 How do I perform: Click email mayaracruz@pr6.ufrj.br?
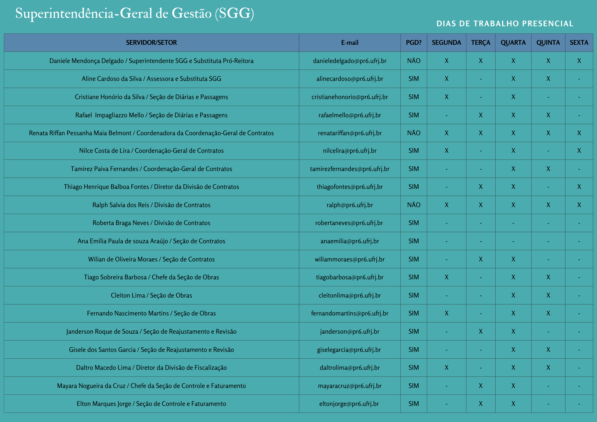[350, 386]
